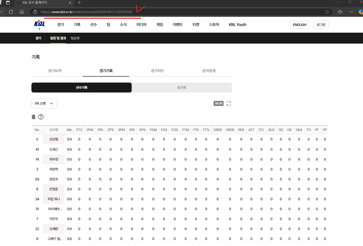Bookmark this page with the star icon
Viewport: 363px width, 246px height.
coord(327,12)
